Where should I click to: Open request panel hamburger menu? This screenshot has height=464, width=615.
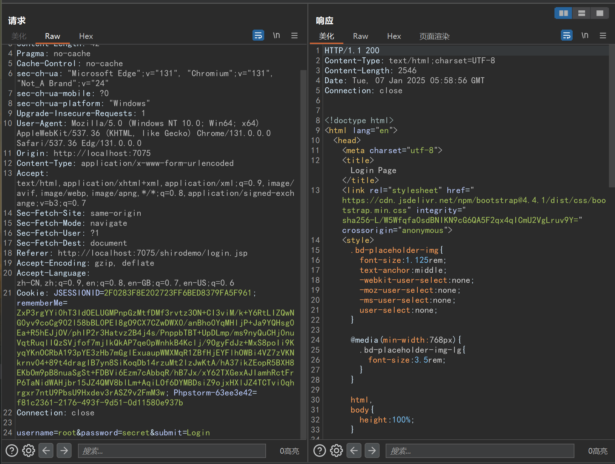click(295, 35)
